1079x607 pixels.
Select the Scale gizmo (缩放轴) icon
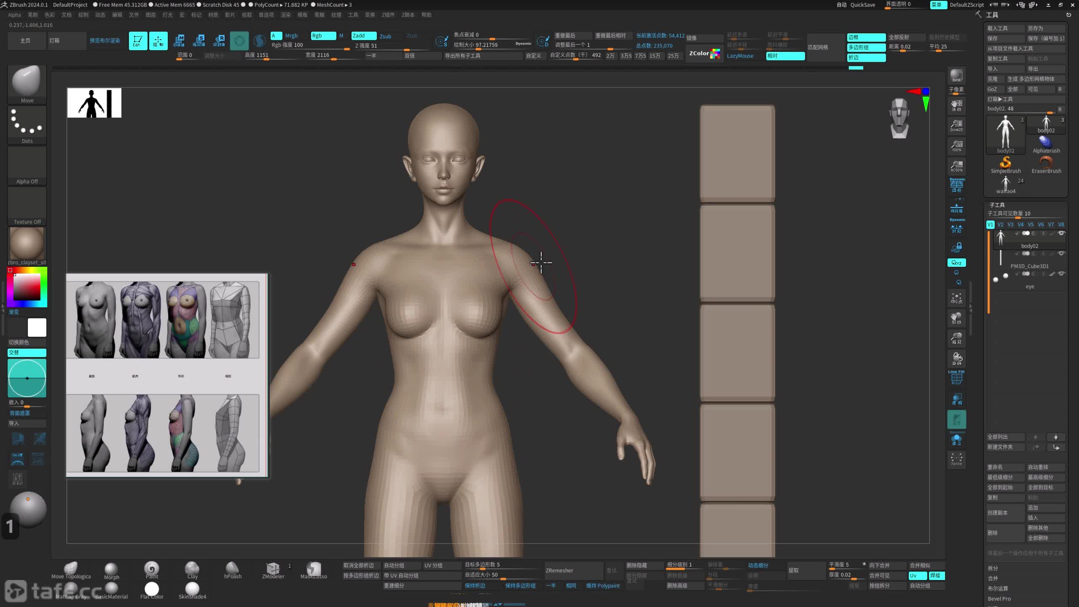[199, 40]
